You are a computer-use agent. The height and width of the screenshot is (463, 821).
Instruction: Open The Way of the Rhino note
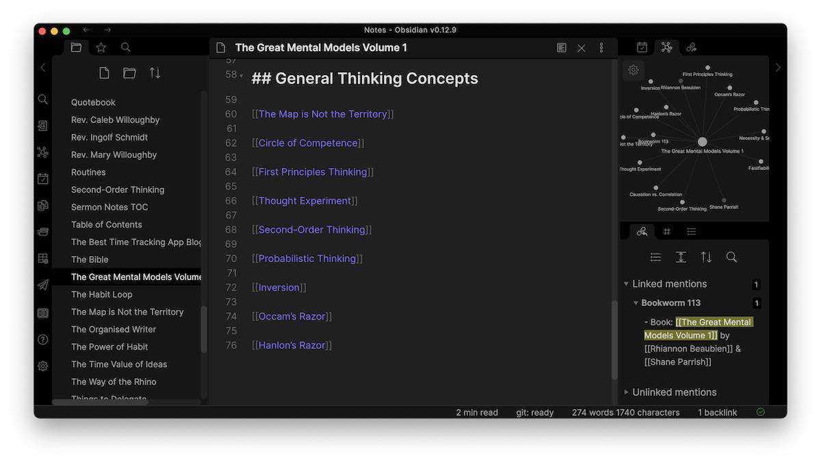pyautogui.click(x=114, y=382)
